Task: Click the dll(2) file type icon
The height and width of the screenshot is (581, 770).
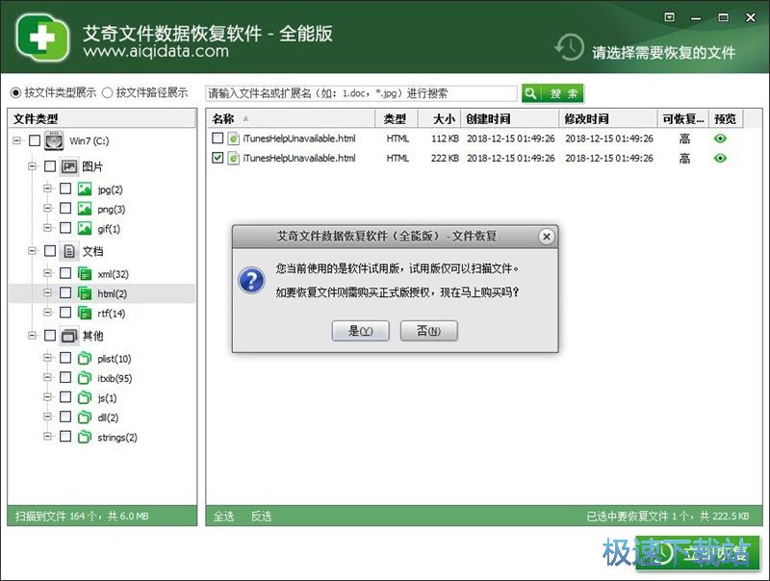Action: tap(85, 417)
